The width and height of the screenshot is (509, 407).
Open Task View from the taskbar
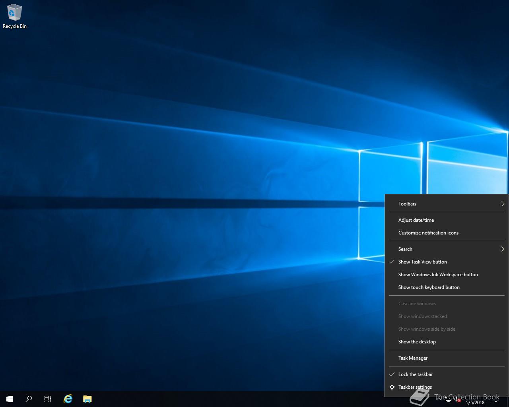[x=48, y=399]
